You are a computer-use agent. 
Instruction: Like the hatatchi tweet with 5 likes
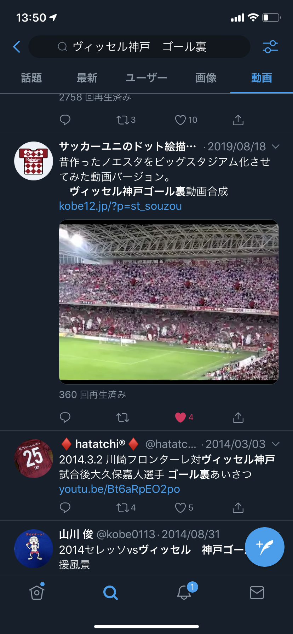point(180,508)
